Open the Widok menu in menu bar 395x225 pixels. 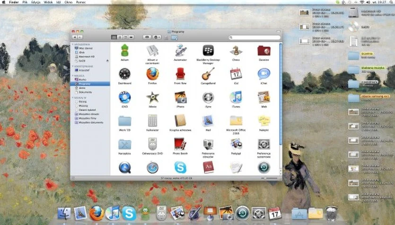(x=48, y=2)
